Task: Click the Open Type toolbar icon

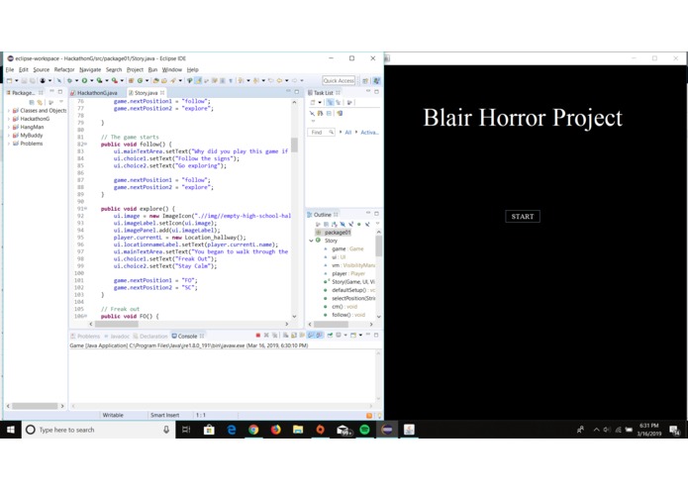Action: coord(156,81)
